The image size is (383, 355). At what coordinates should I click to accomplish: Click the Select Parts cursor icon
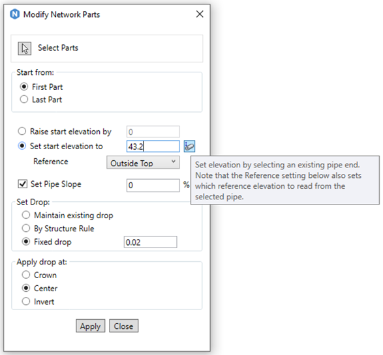click(24, 48)
